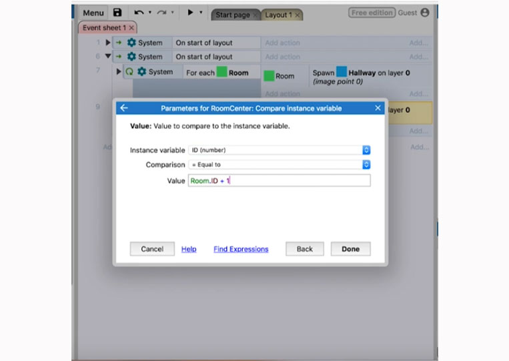Click the System gear icon in event 7
The image size is (509, 361).
pyautogui.click(x=142, y=71)
